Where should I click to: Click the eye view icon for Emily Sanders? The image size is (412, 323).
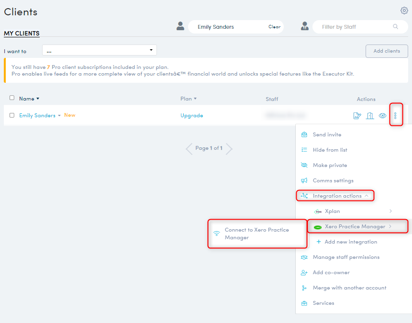click(x=382, y=115)
